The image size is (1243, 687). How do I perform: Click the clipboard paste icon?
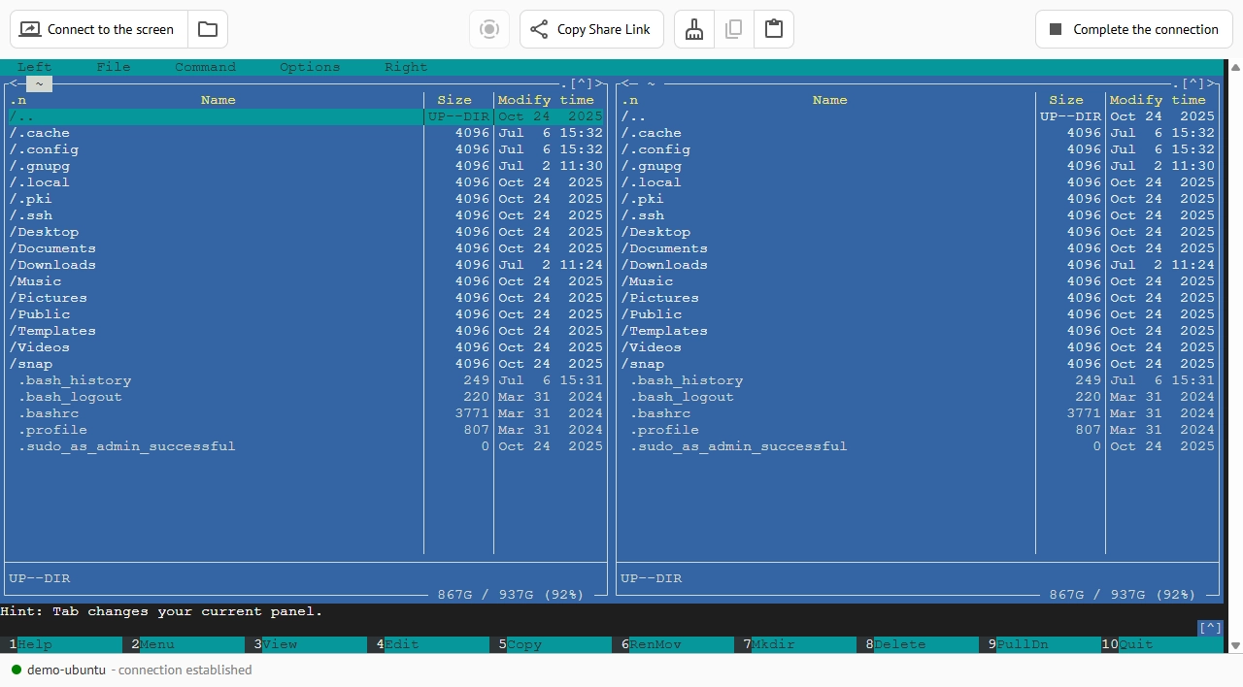(774, 29)
